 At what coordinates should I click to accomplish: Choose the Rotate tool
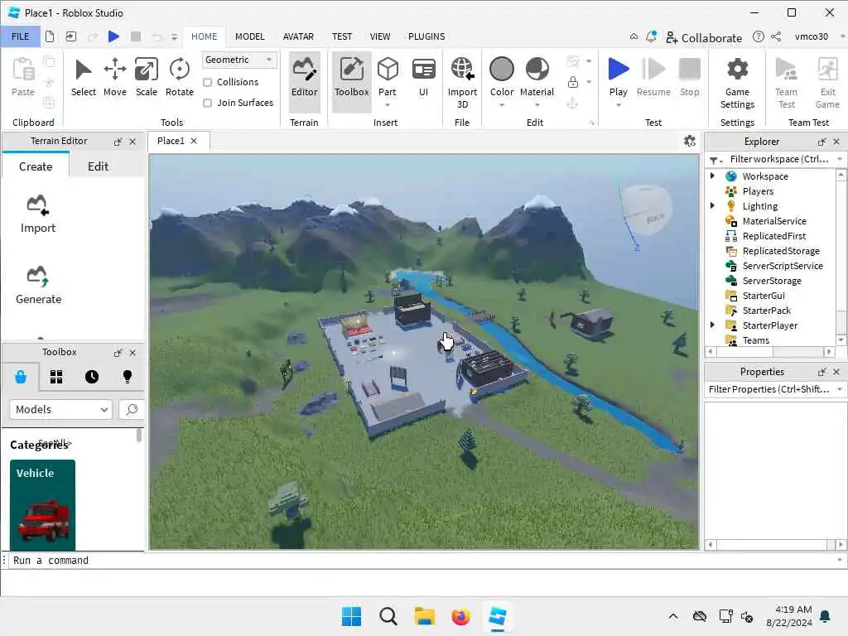pos(180,77)
